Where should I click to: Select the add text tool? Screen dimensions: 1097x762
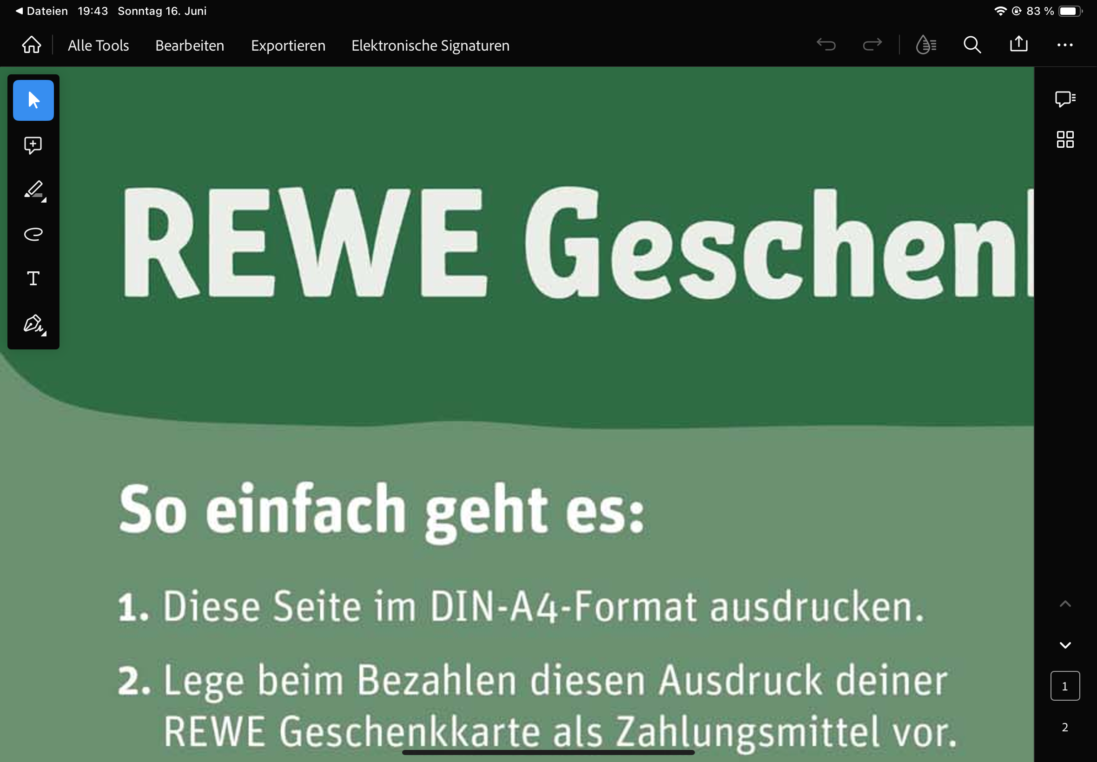33,278
